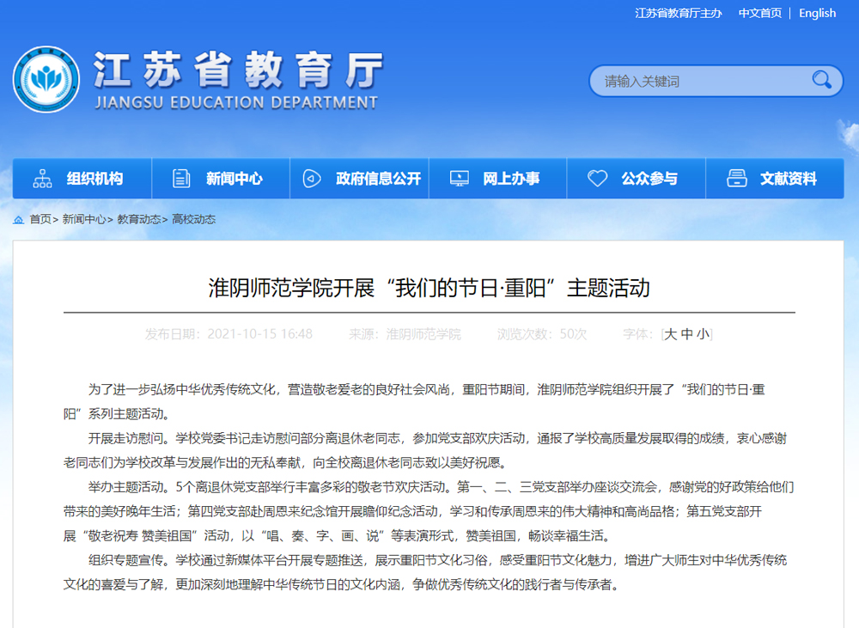This screenshot has width=859, height=628.
Task: Set font size to 小
Action: coord(704,334)
